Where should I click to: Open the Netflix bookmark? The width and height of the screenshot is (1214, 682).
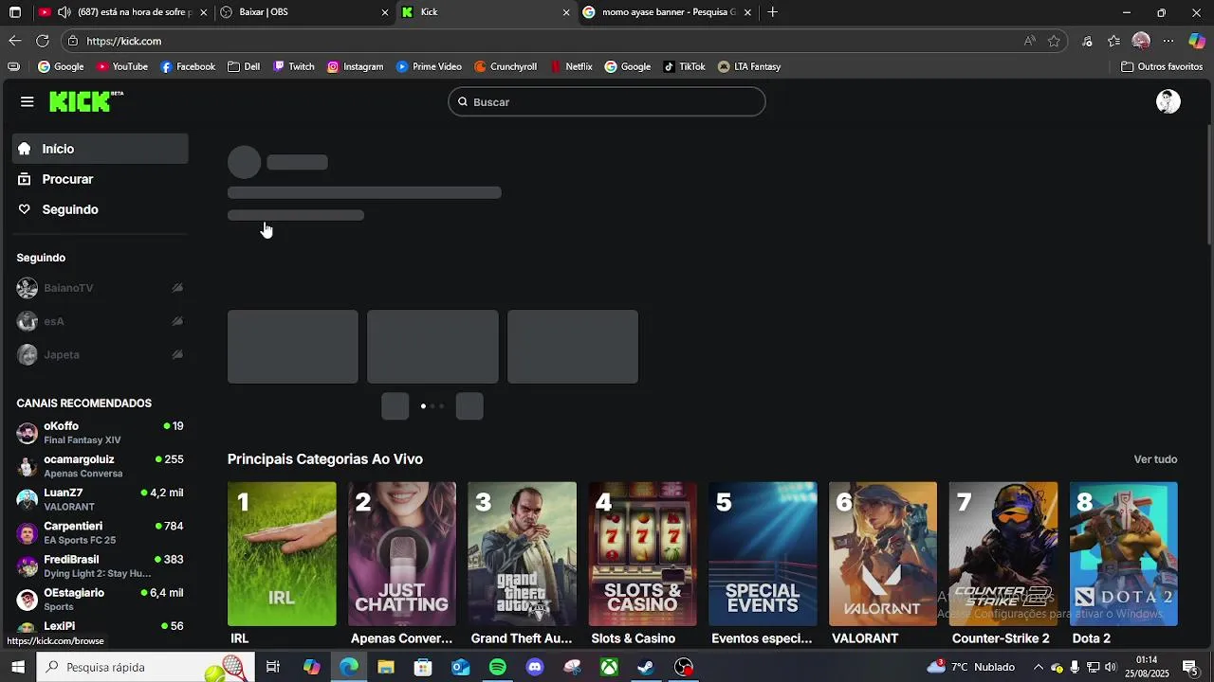click(571, 66)
